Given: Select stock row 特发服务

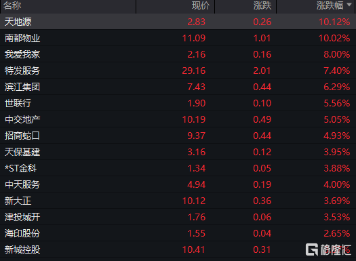Looking at the screenshot, I should 178,71.
